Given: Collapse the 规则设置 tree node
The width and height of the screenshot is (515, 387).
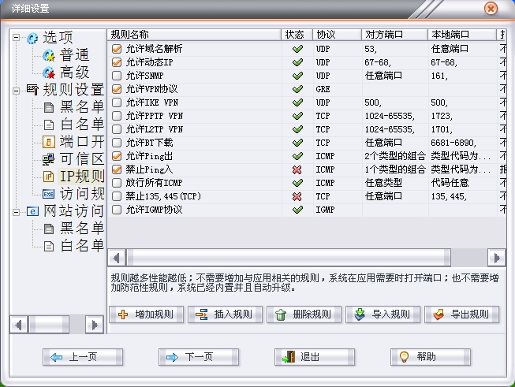Looking at the screenshot, I should coord(16,91).
